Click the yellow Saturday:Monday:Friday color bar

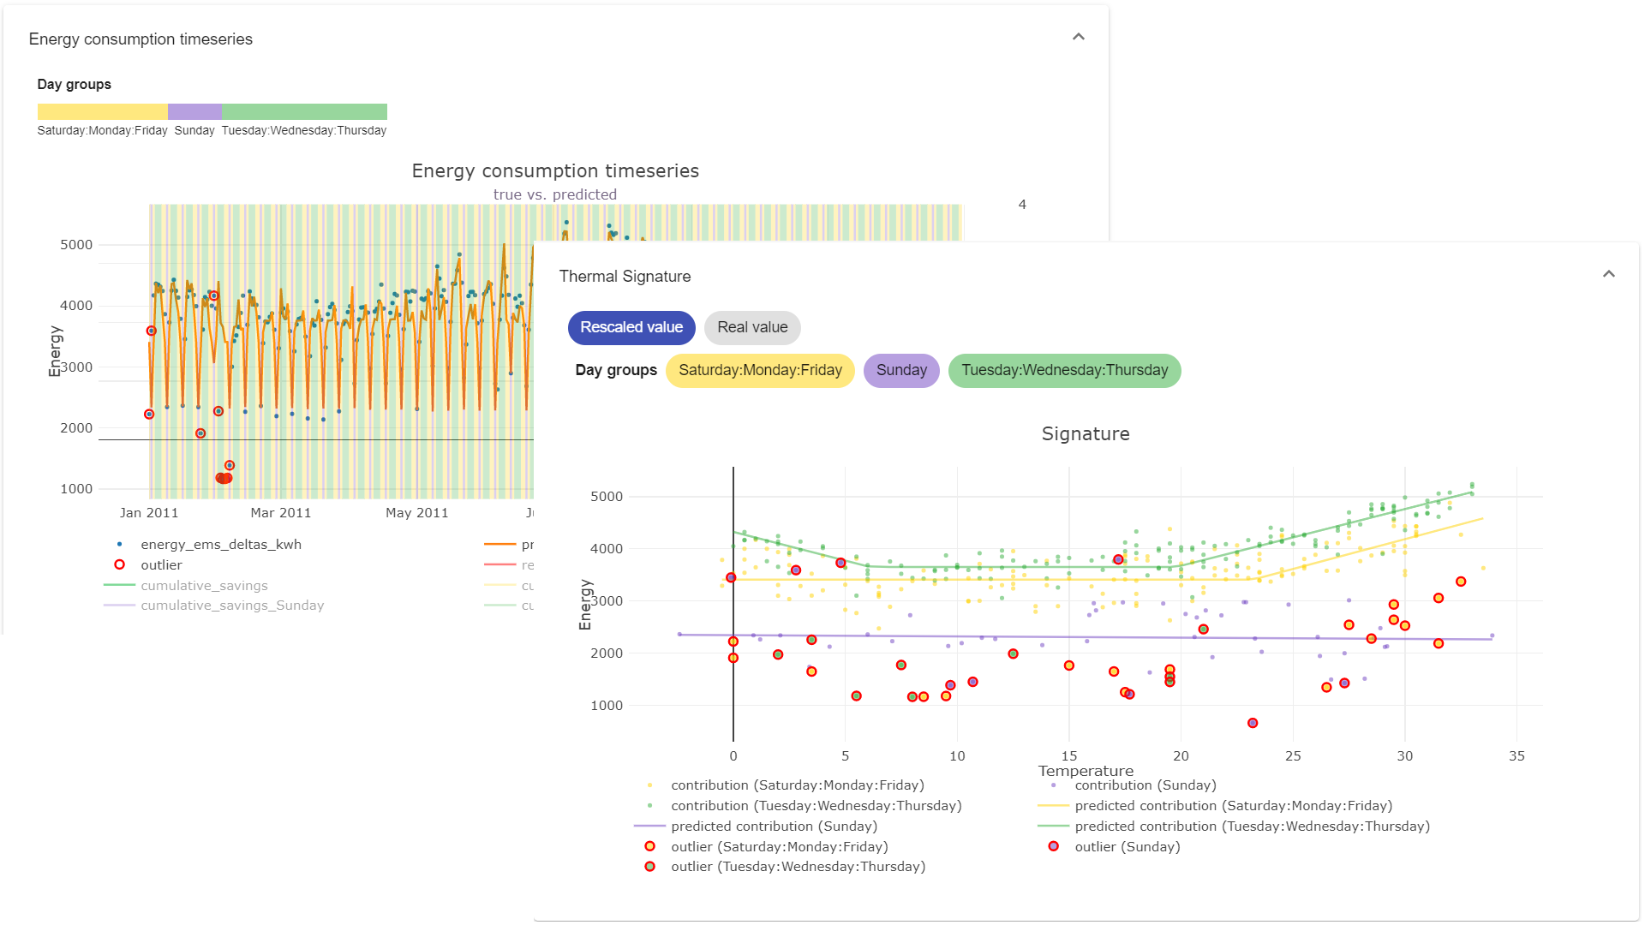102,111
